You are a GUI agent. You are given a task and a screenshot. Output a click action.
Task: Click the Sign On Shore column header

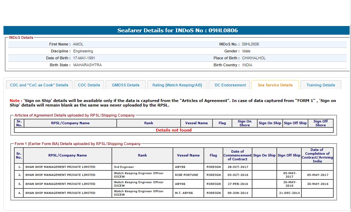point(244,123)
